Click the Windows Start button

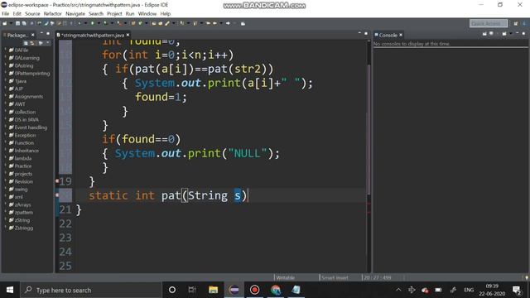pyautogui.click(x=10, y=290)
